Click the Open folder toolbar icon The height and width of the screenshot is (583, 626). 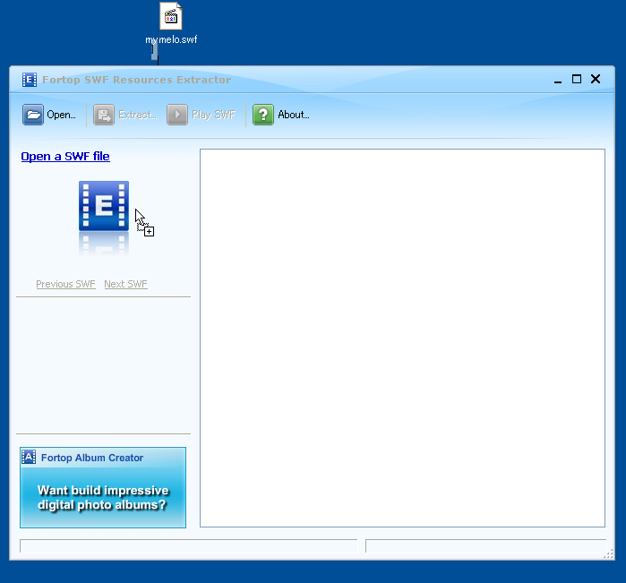click(x=33, y=115)
